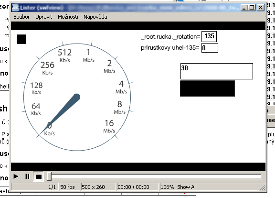Close the Lister window

pos(261,8)
